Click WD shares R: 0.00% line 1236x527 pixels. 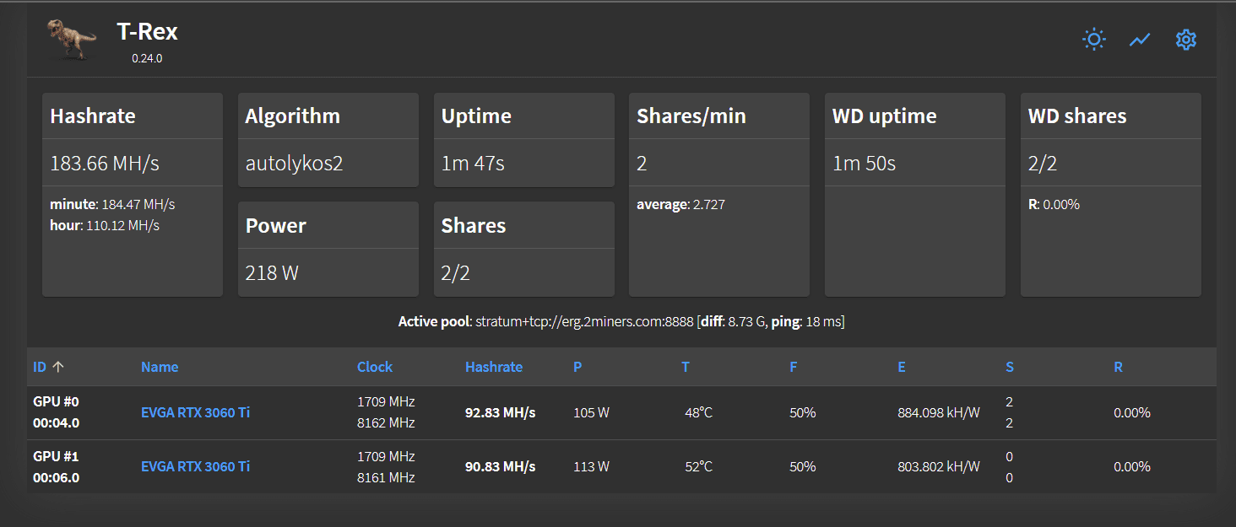pyautogui.click(x=1054, y=204)
